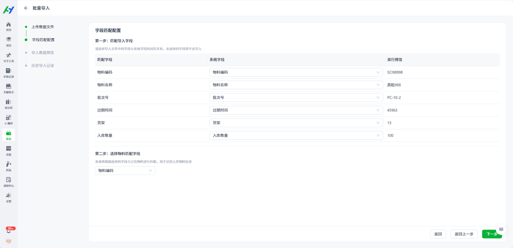Click the back arrow beside 批量导入
The width and height of the screenshot is (513, 248).
point(26,8)
